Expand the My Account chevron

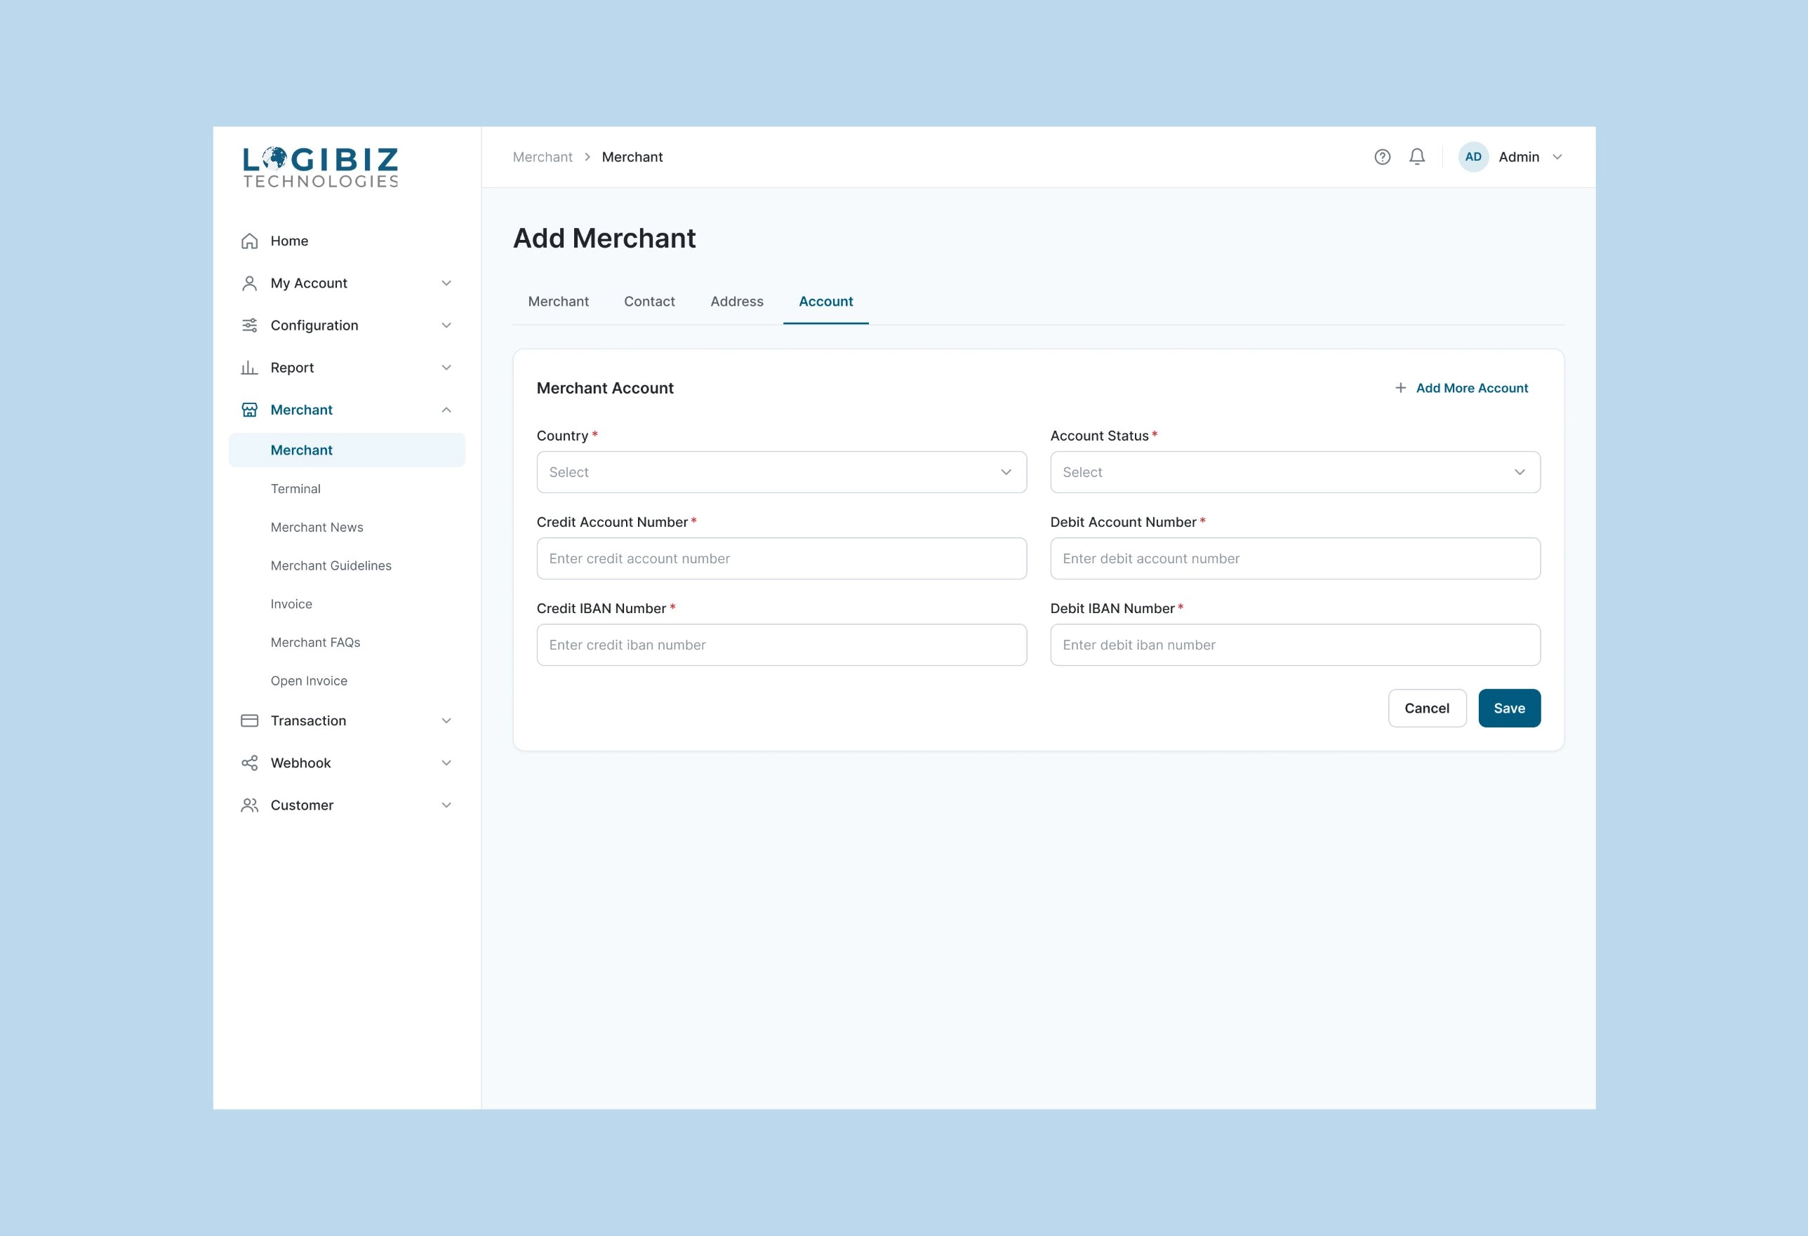click(446, 283)
